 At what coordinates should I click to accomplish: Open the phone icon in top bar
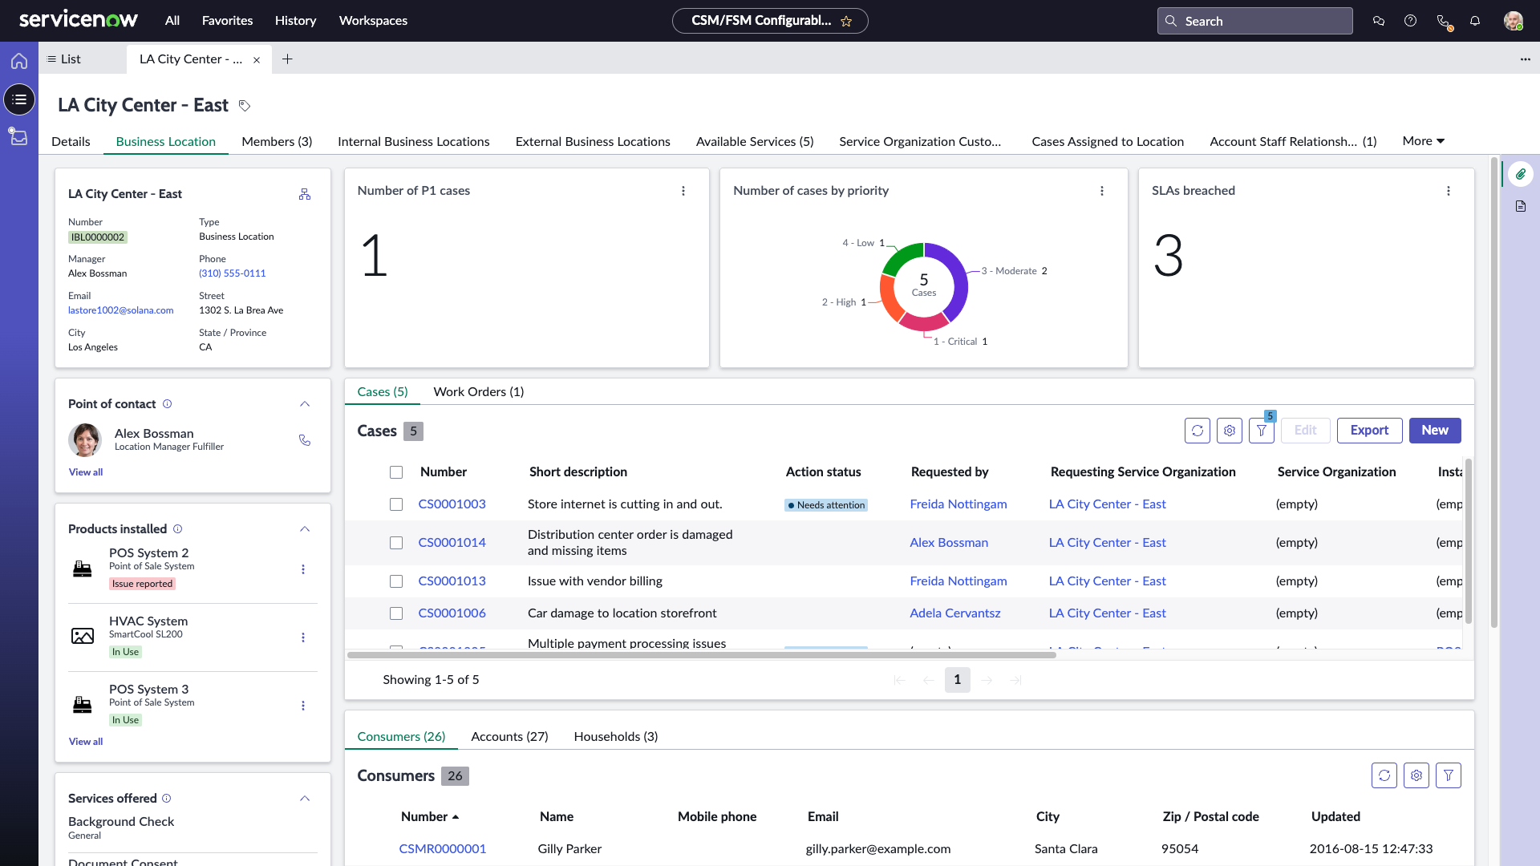click(x=1444, y=22)
